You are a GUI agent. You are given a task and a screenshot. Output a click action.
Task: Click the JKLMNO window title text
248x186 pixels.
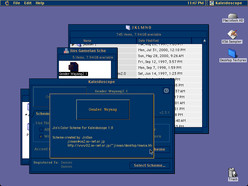coord(142,28)
